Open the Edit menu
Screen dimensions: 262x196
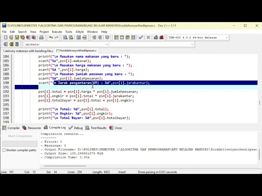tap(12, 32)
